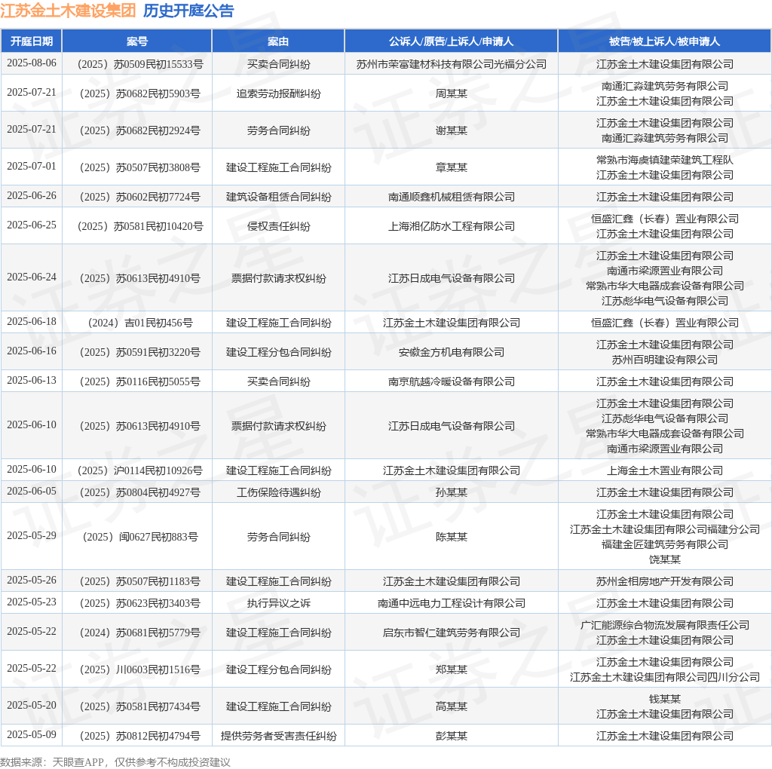Click case number (2025)川0603民初1516号
This screenshot has width=772, height=769.
140,670
